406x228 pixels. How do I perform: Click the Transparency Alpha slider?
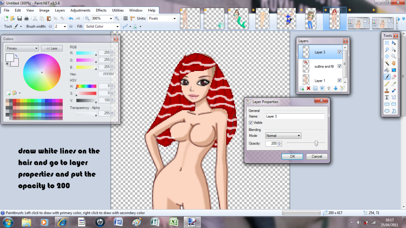tap(86, 114)
